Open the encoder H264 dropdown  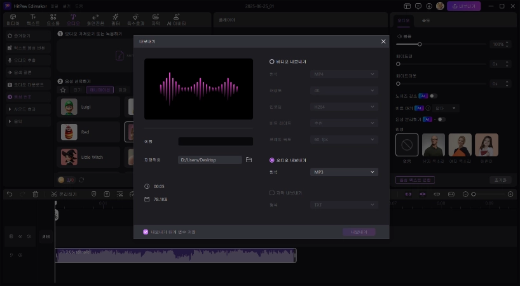click(344, 107)
